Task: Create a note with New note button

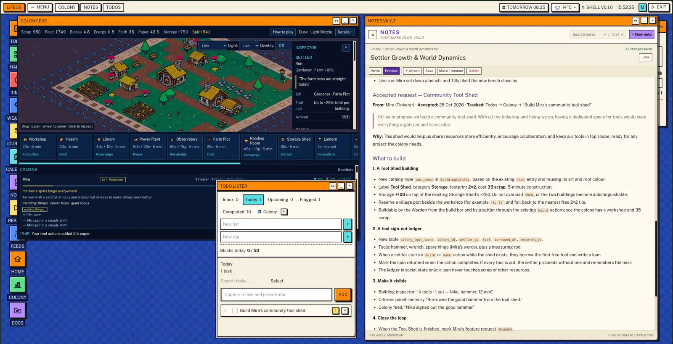Action: 641,34
